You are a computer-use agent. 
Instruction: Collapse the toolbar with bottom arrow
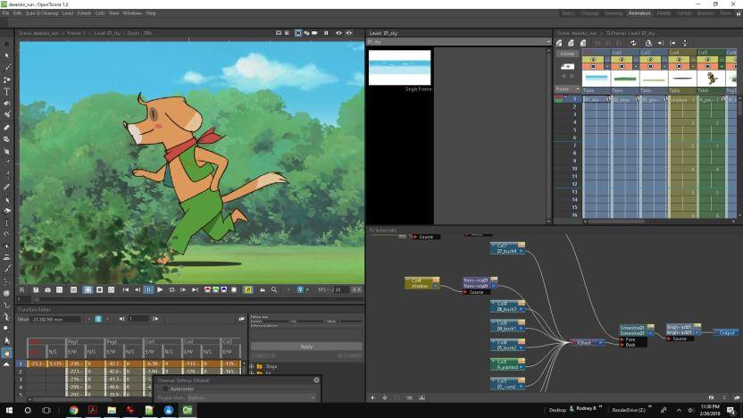[x=6, y=364]
